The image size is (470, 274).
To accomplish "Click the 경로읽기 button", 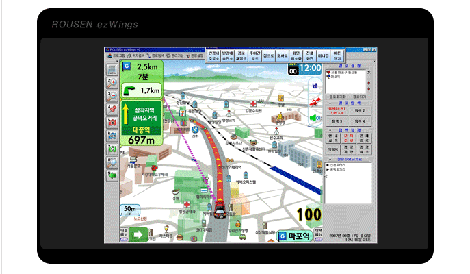I will pos(359,97).
